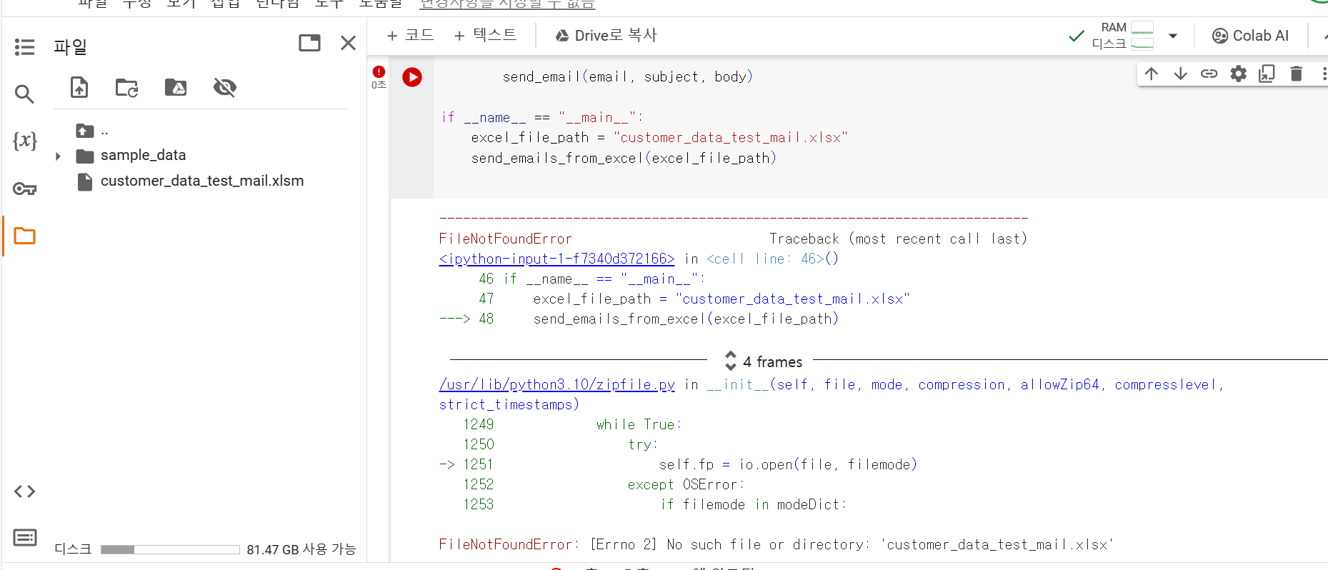Expand the 4 frames traceback toggle
The height and width of the screenshot is (570, 1328).
[x=764, y=361]
